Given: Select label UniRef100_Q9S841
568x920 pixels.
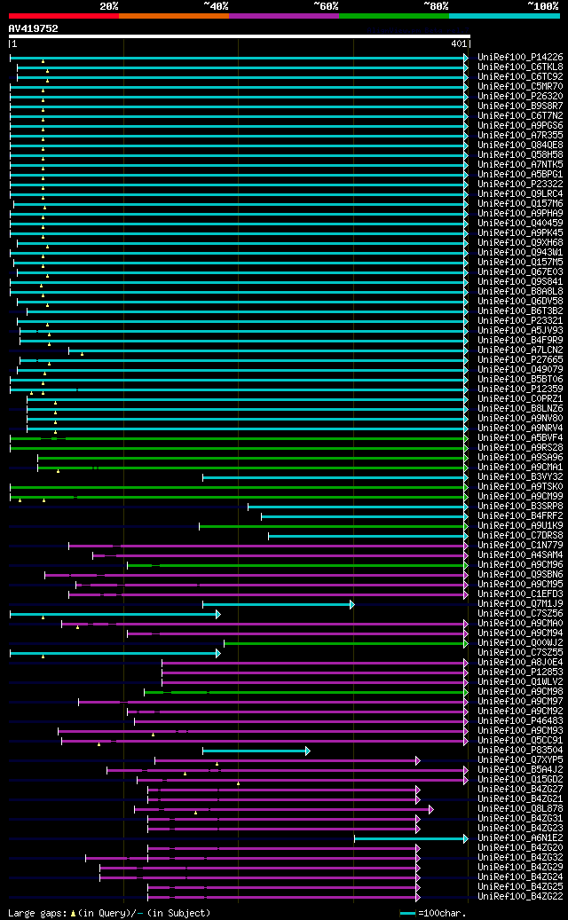Looking at the screenshot, I should click(x=520, y=281).
